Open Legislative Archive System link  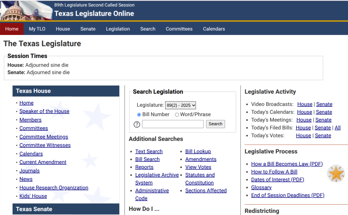point(157,179)
